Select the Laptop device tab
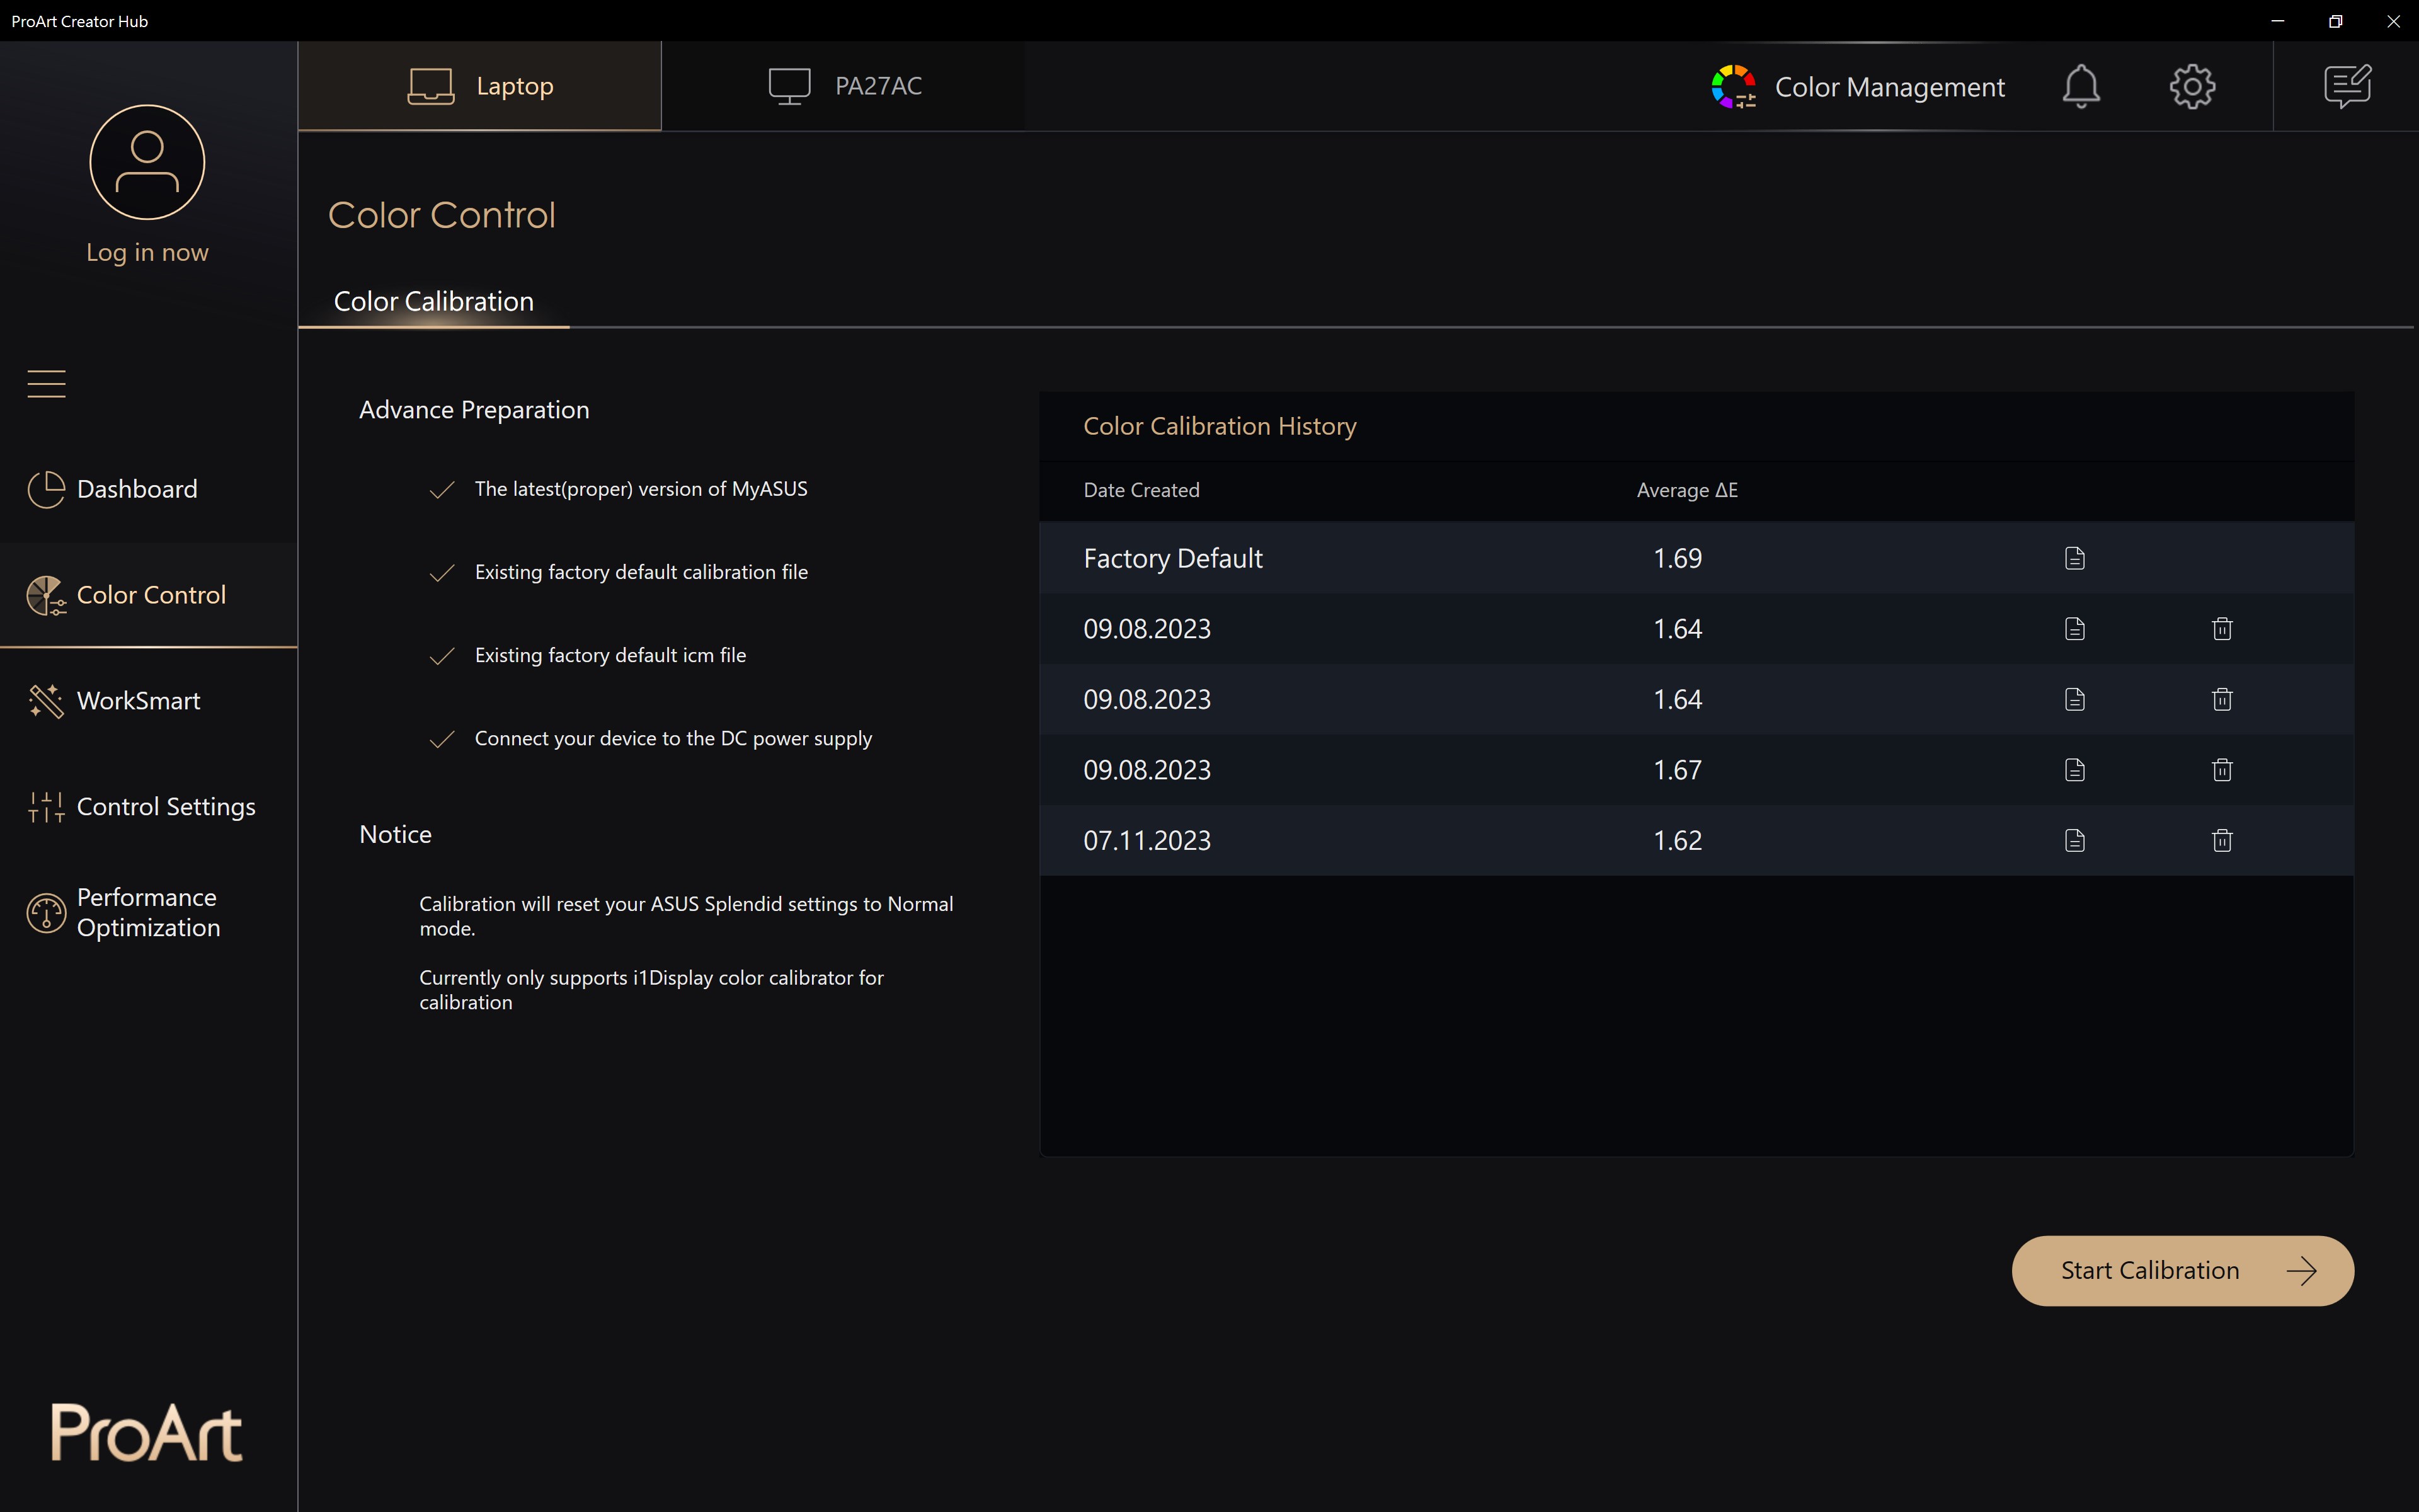The image size is (2419, 1512). click(x=480, y=86)
